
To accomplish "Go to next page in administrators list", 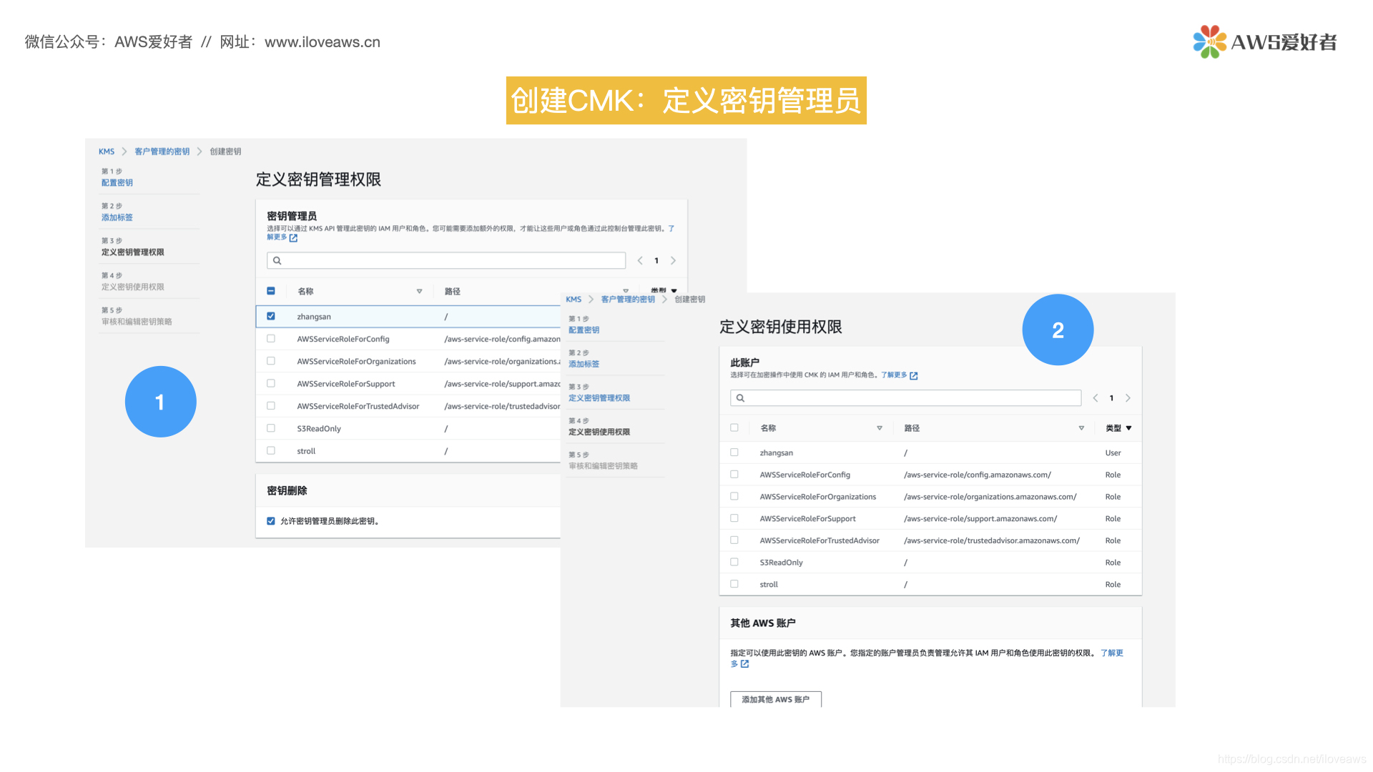I will tap(673, 261).
